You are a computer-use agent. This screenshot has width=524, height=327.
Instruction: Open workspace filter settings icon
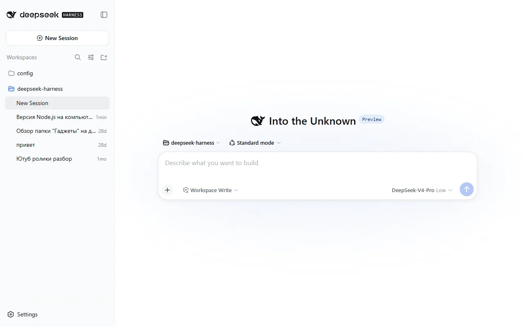pyautogui.click(x=91, y=57)
